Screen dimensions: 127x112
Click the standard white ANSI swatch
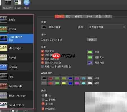pyautogui.click(x=90, y=78)
